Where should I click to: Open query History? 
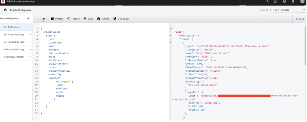tap(73, 19)
